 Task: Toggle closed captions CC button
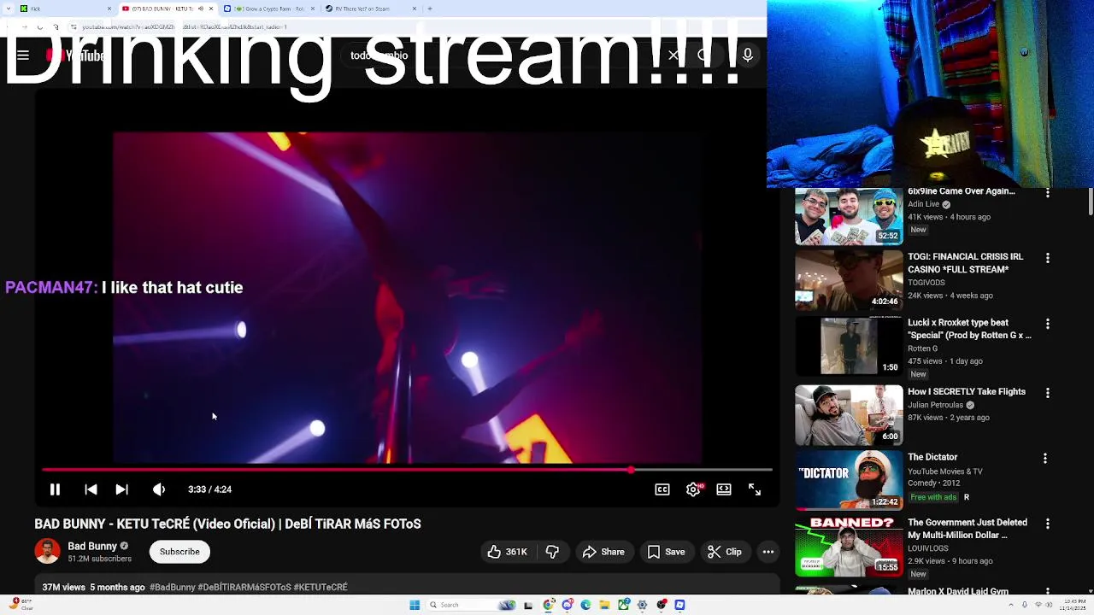point(662,489)
